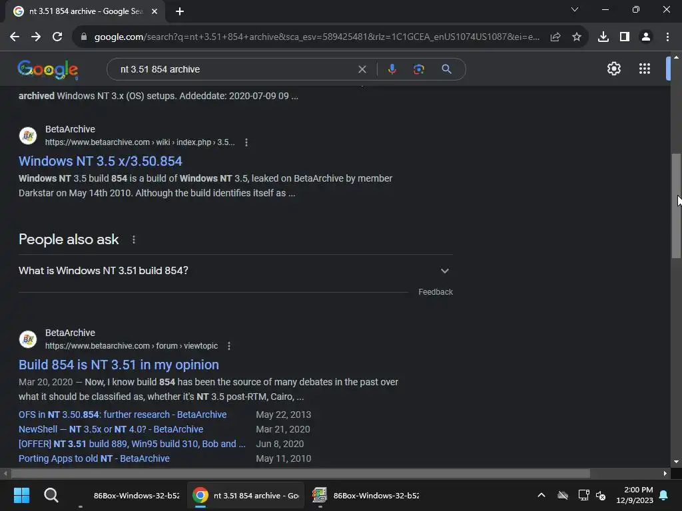Image resolution: width=682 pixels, height=511 pixels.
Task: View site information lock icon
Action: (84, 37)
